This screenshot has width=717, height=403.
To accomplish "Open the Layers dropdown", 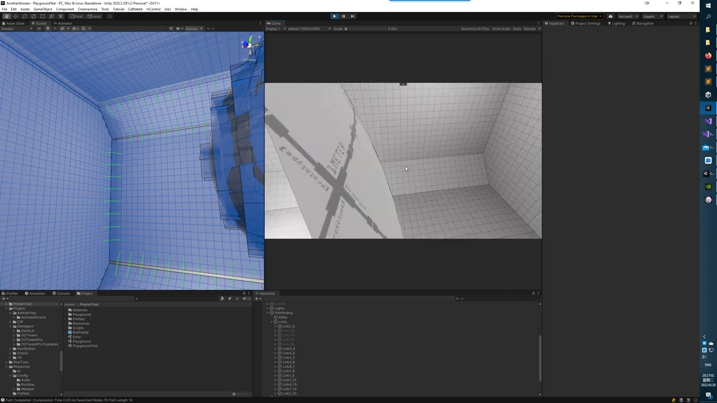I will click(652, 16).
